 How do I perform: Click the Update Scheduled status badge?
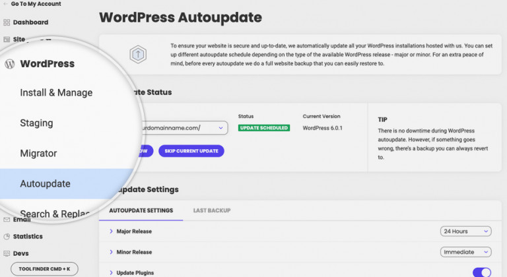tap(264, 128)
